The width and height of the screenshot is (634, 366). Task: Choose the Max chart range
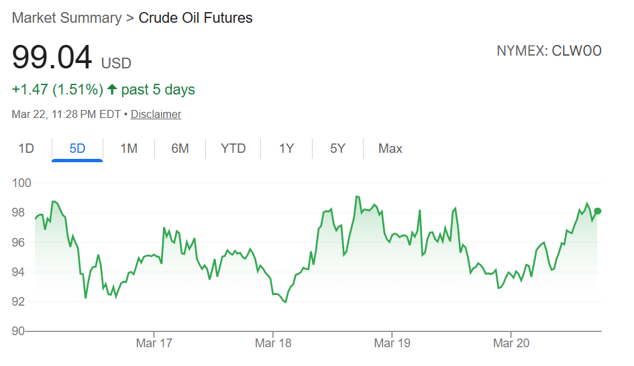click(390, 149)
